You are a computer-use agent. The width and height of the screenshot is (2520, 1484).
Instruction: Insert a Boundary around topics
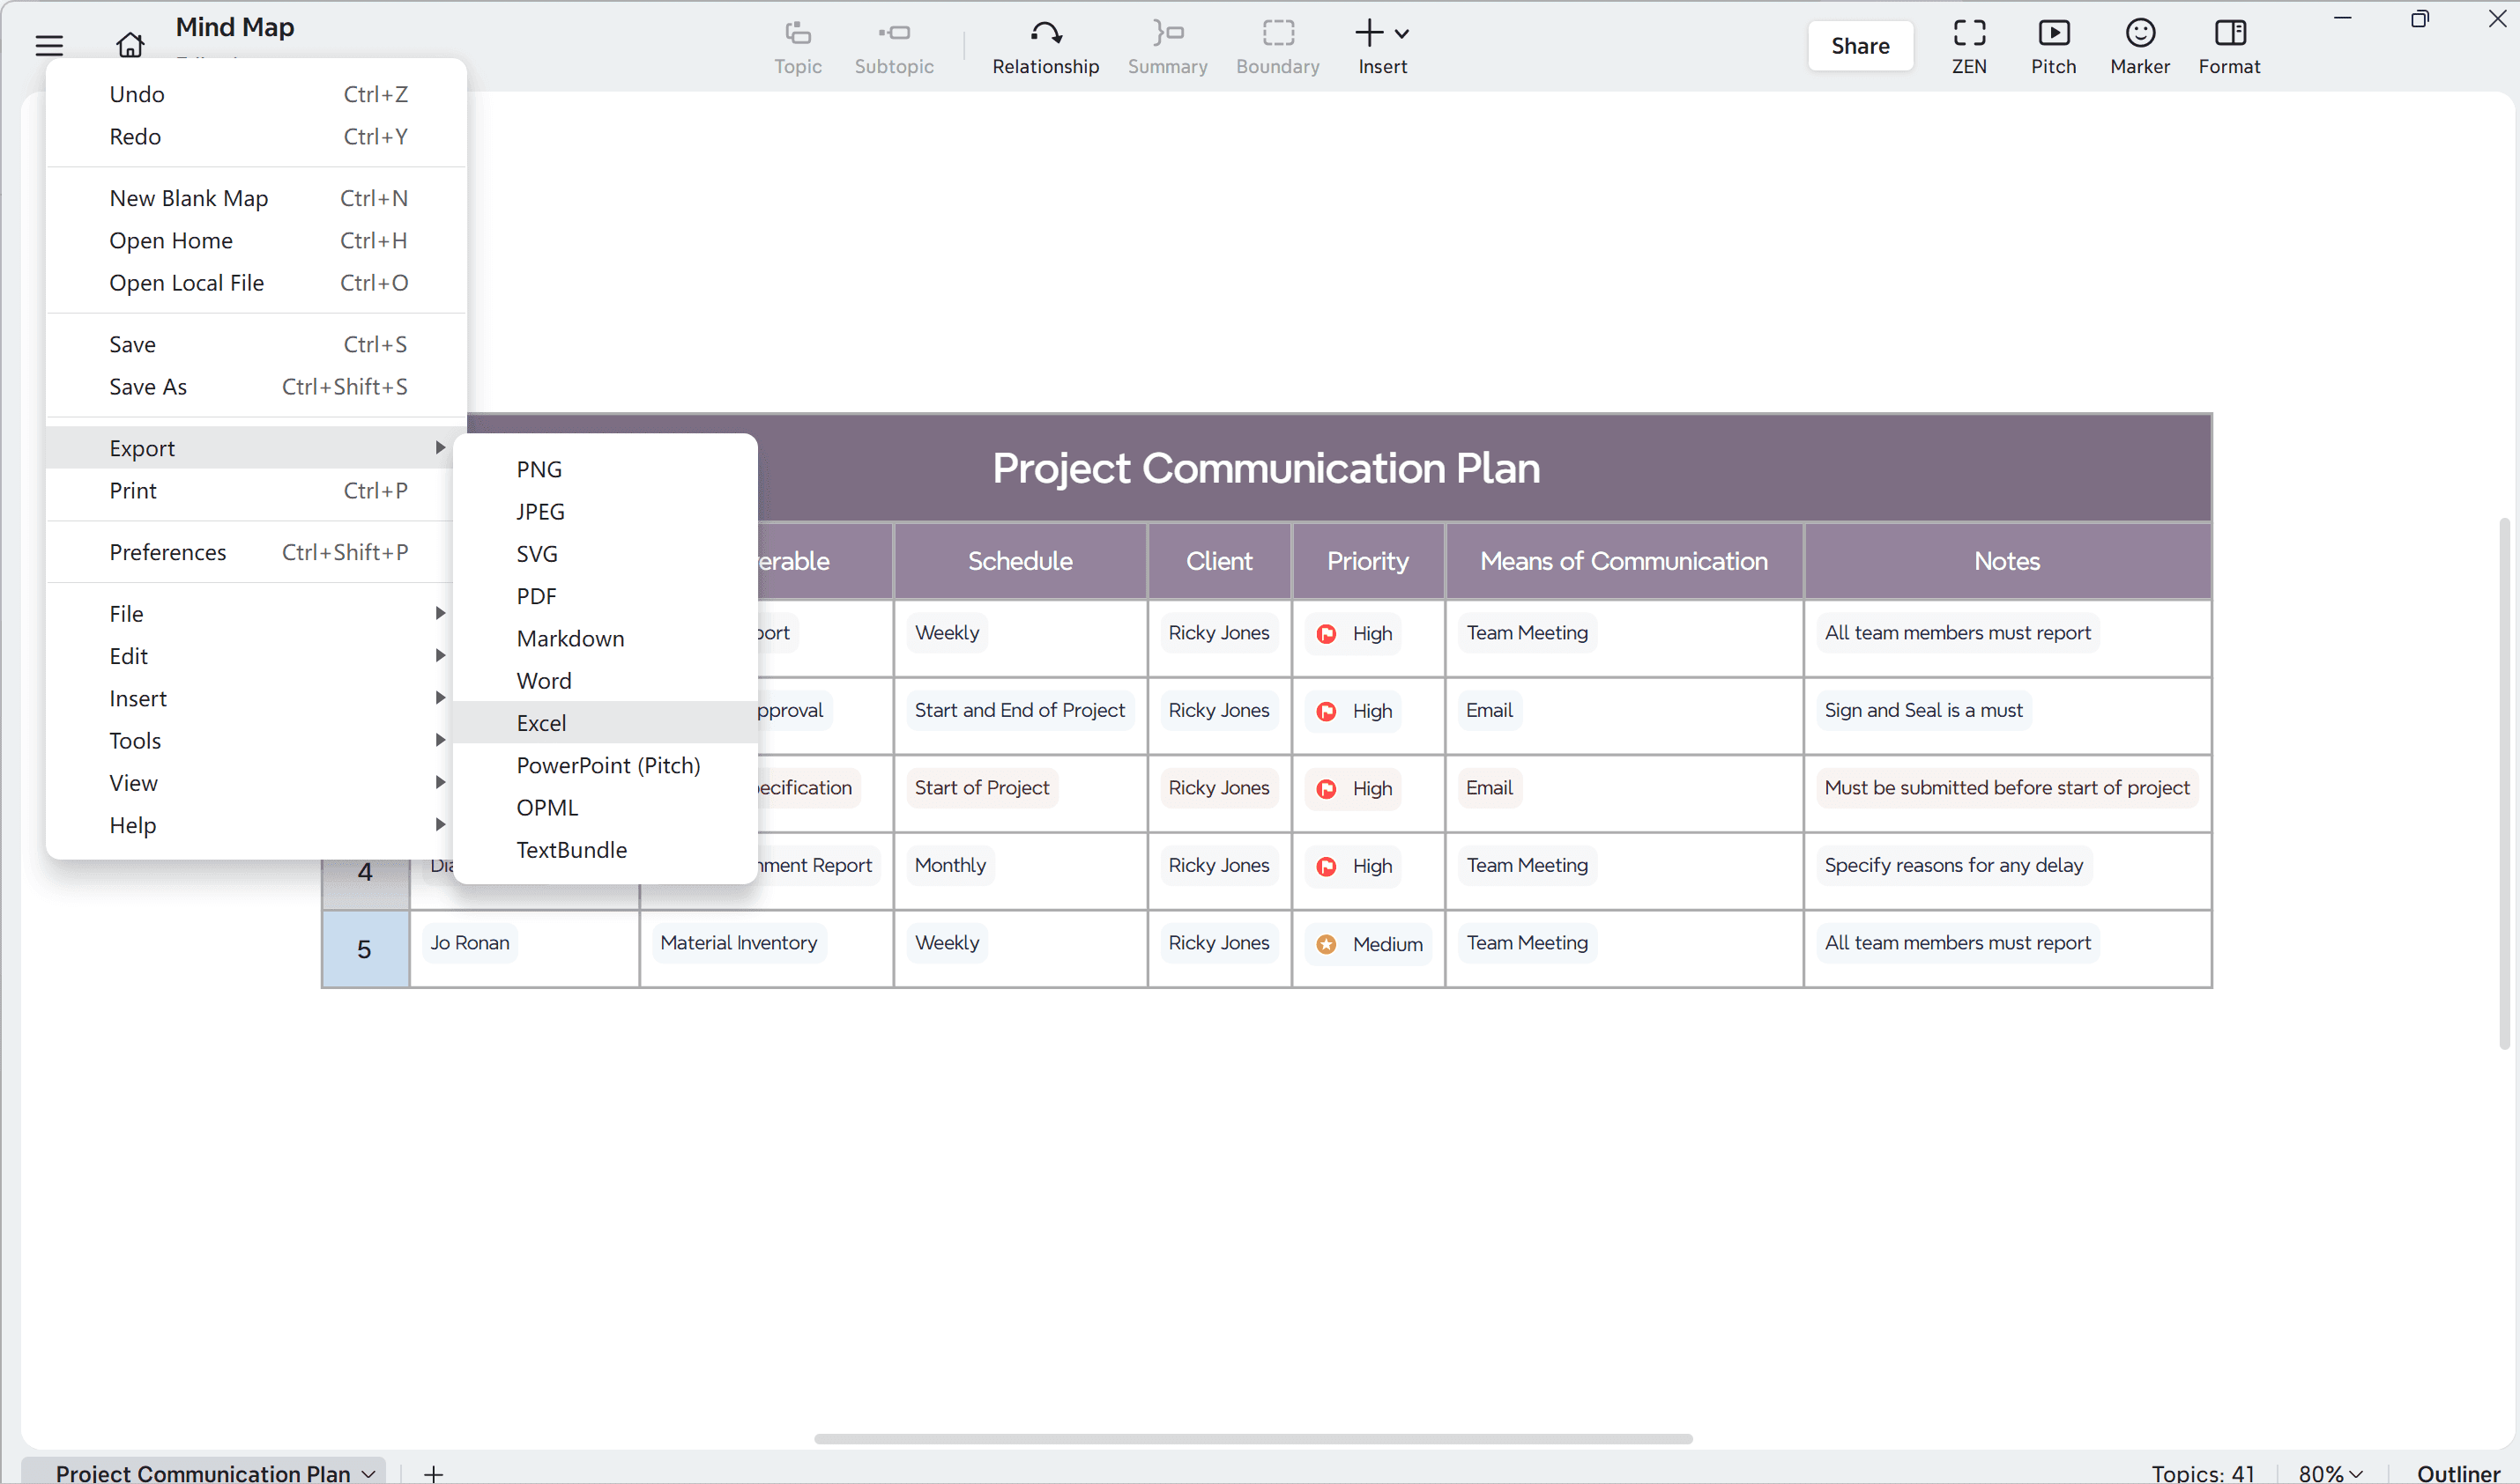[1277, 45]
